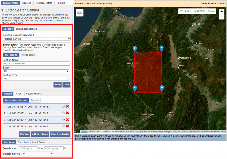Click the red polygon search area

pos(148,72)
